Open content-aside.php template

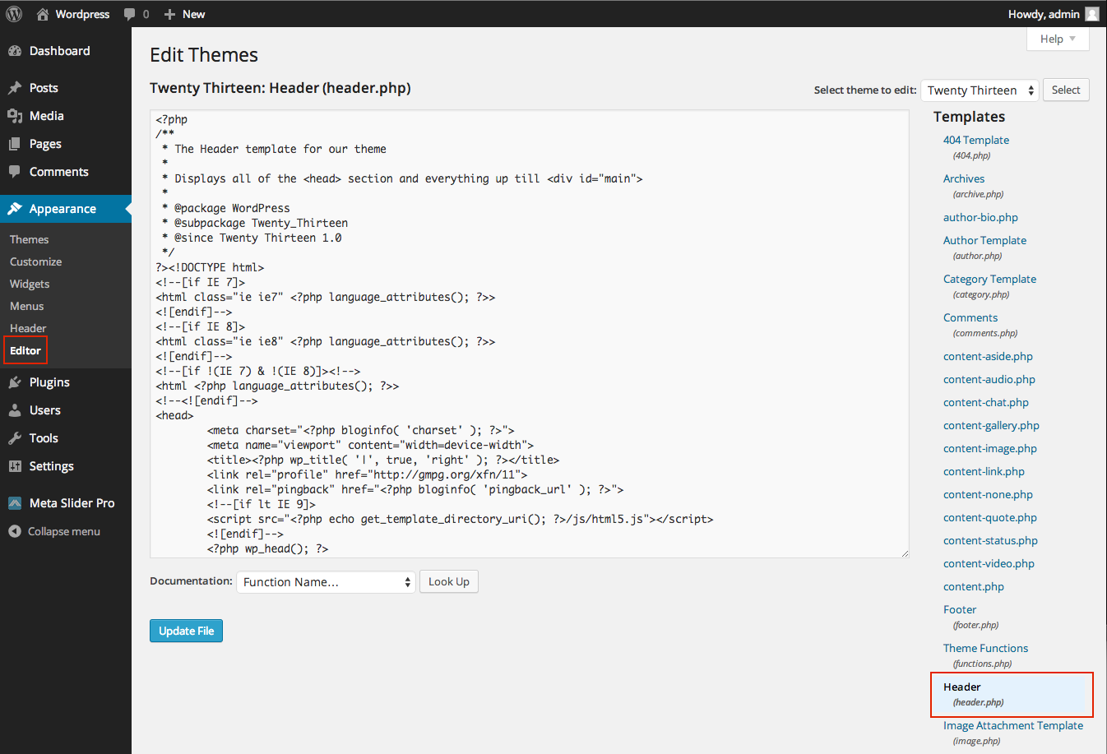(x=988, y=356)
